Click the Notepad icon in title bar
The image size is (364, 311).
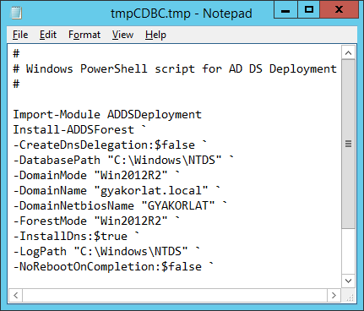tap(16, 13)
